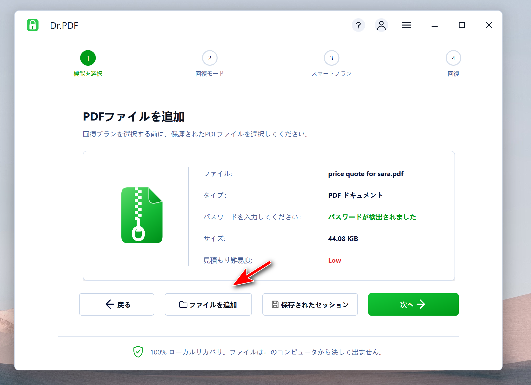Click the green 次へ next button
The width and height of the screenshot is (531, 385).
coord(413,304)
